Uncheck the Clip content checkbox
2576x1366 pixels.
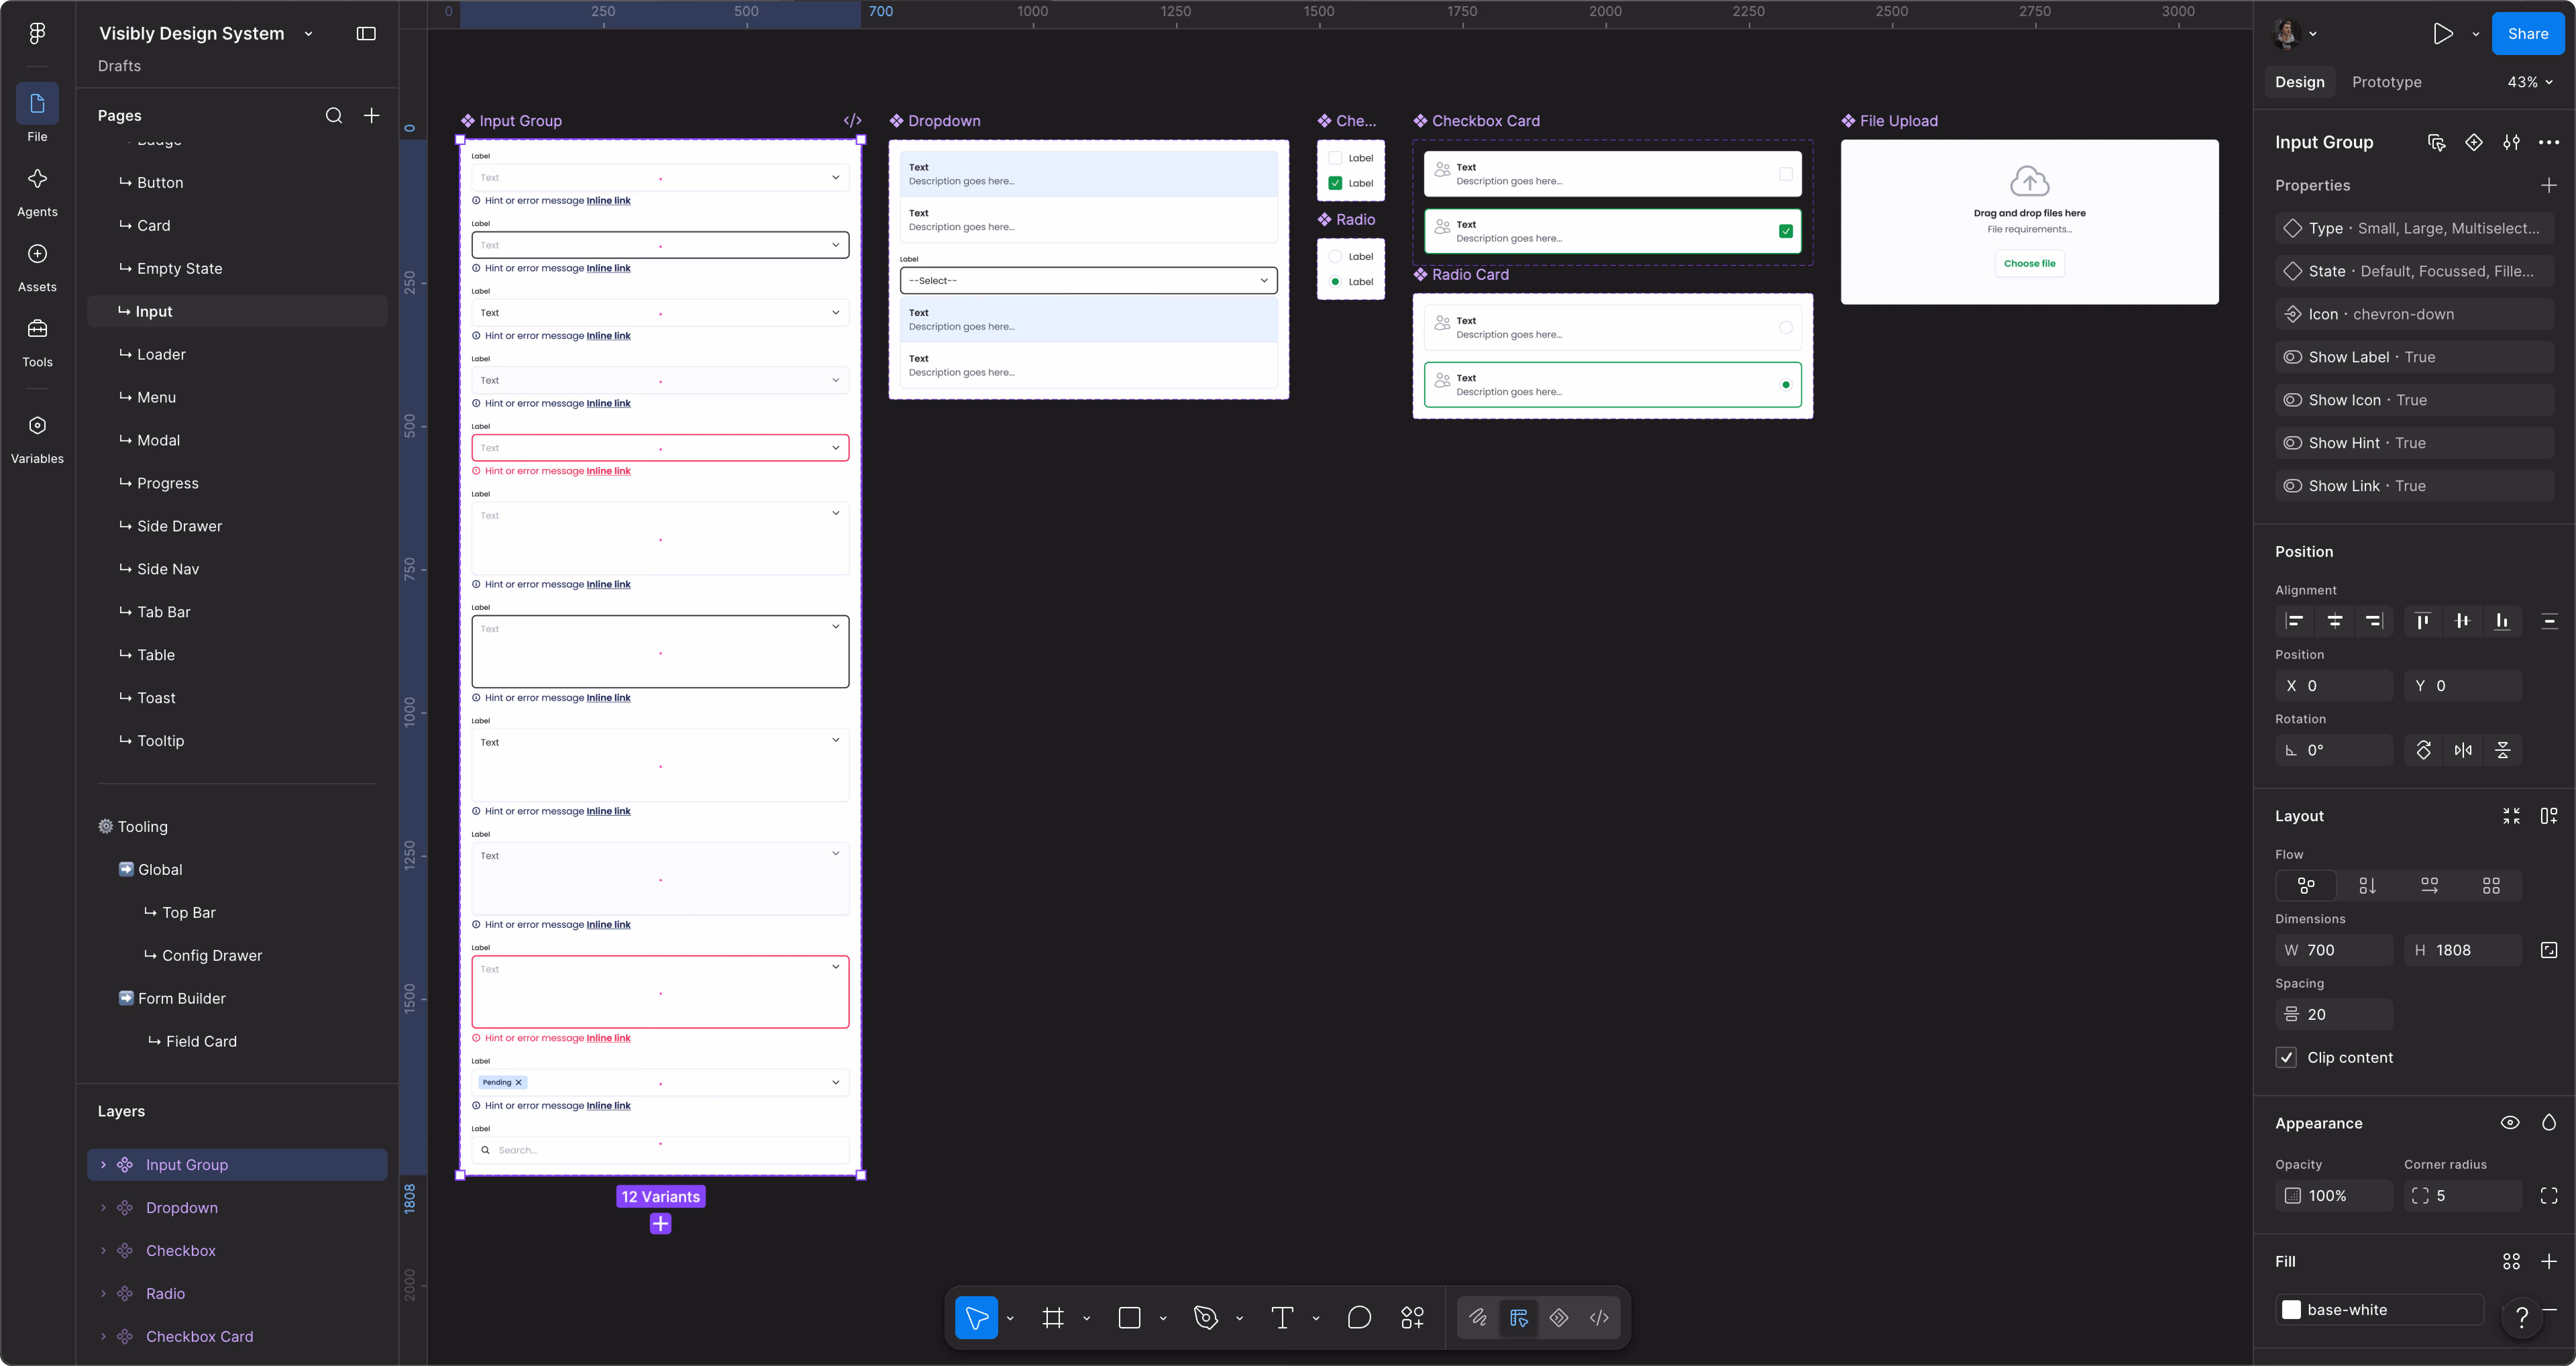[2286, 1058]
